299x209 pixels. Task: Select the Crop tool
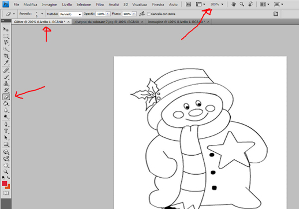(x=6, y=56)
